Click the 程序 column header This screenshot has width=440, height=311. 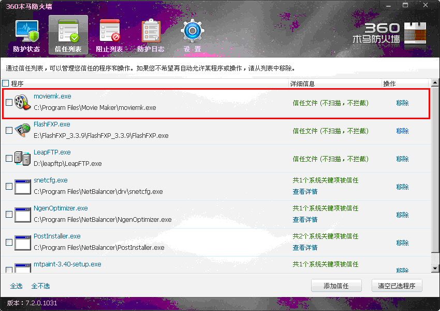point(17,83)
